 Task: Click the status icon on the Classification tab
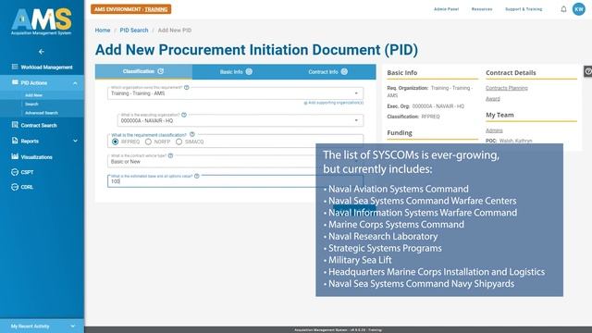pos(160,71)
